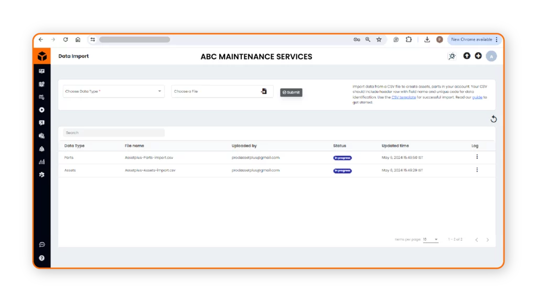Click the "Data Import" page title
The height and width of the screenshot is (302, 537).
(x=73, y=56)
